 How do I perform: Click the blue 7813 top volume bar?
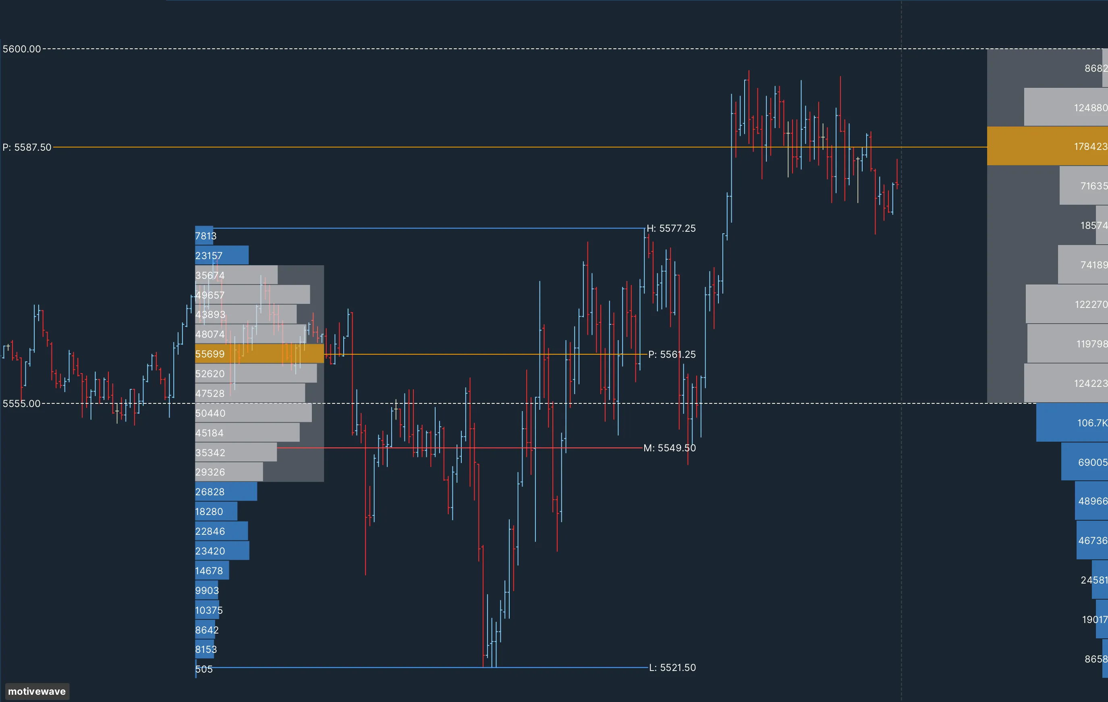point(204,236)
